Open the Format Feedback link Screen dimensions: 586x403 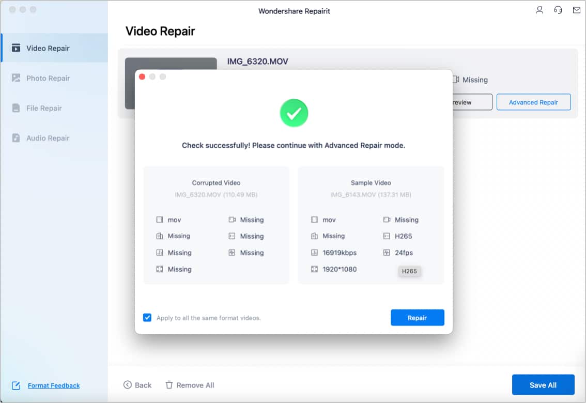[54, 385]
